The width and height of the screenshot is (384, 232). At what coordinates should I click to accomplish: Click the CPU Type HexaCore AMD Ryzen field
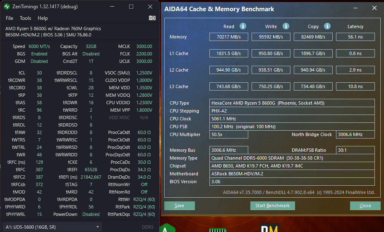point(292,103)
